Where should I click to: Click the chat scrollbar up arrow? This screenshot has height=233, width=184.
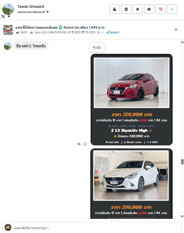[182, 42]
